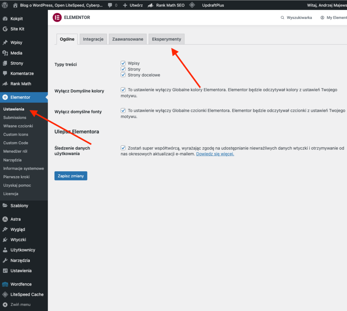The height and width of the screenshot is (311, 347).
Task: Click the bottom Ustawienia settings icon
Action: click(5, 270)
